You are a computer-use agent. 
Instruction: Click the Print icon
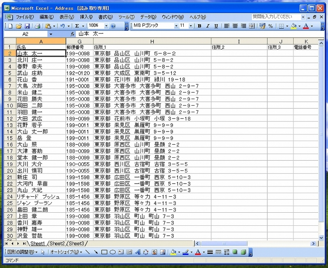(x=37, y=26)
